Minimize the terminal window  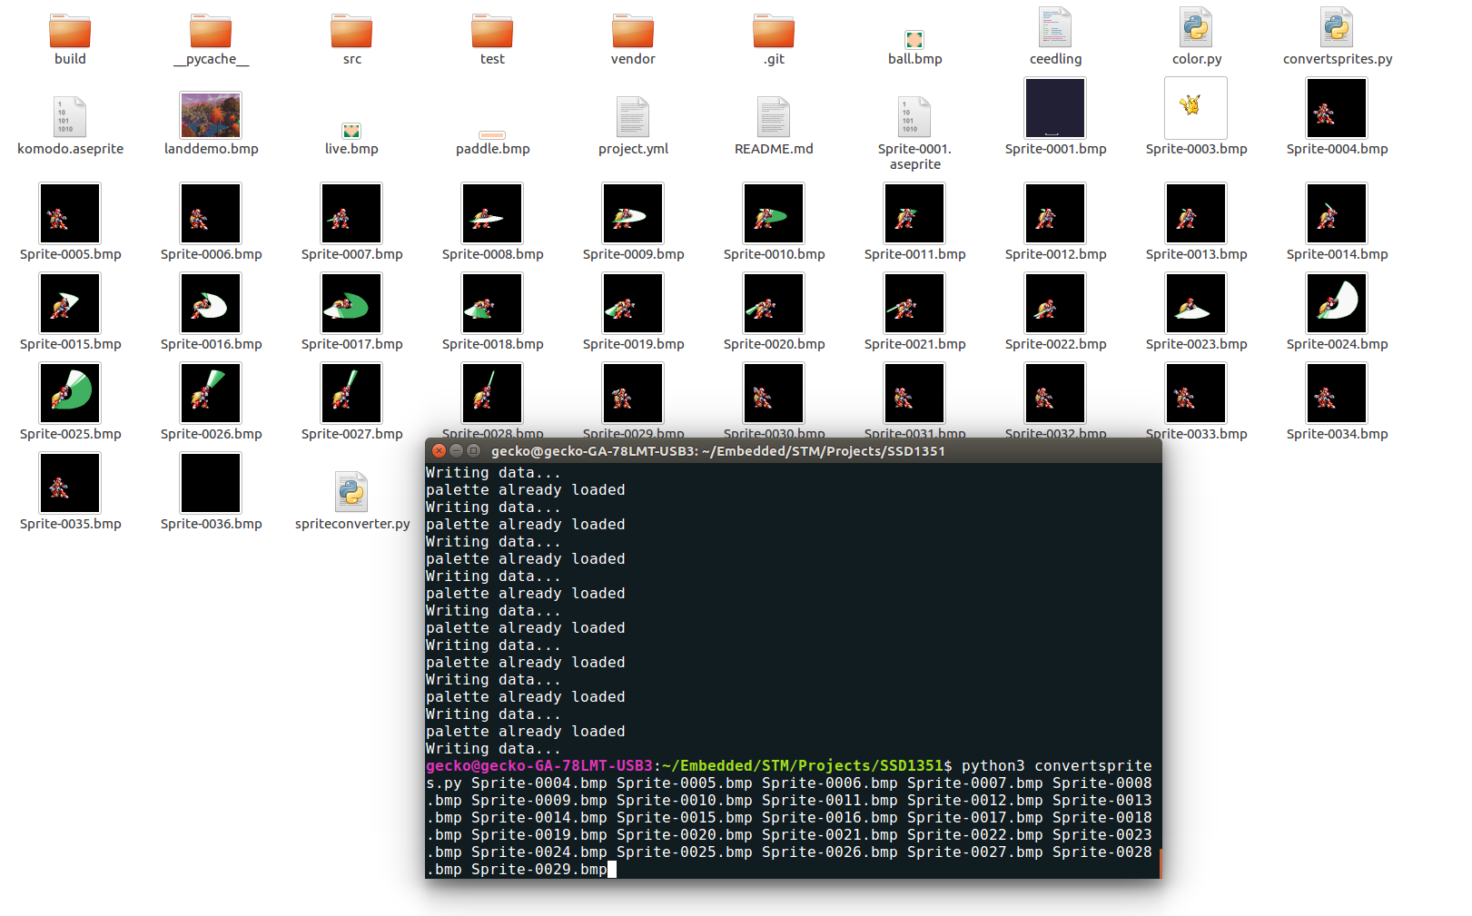(x=456, y=450)
